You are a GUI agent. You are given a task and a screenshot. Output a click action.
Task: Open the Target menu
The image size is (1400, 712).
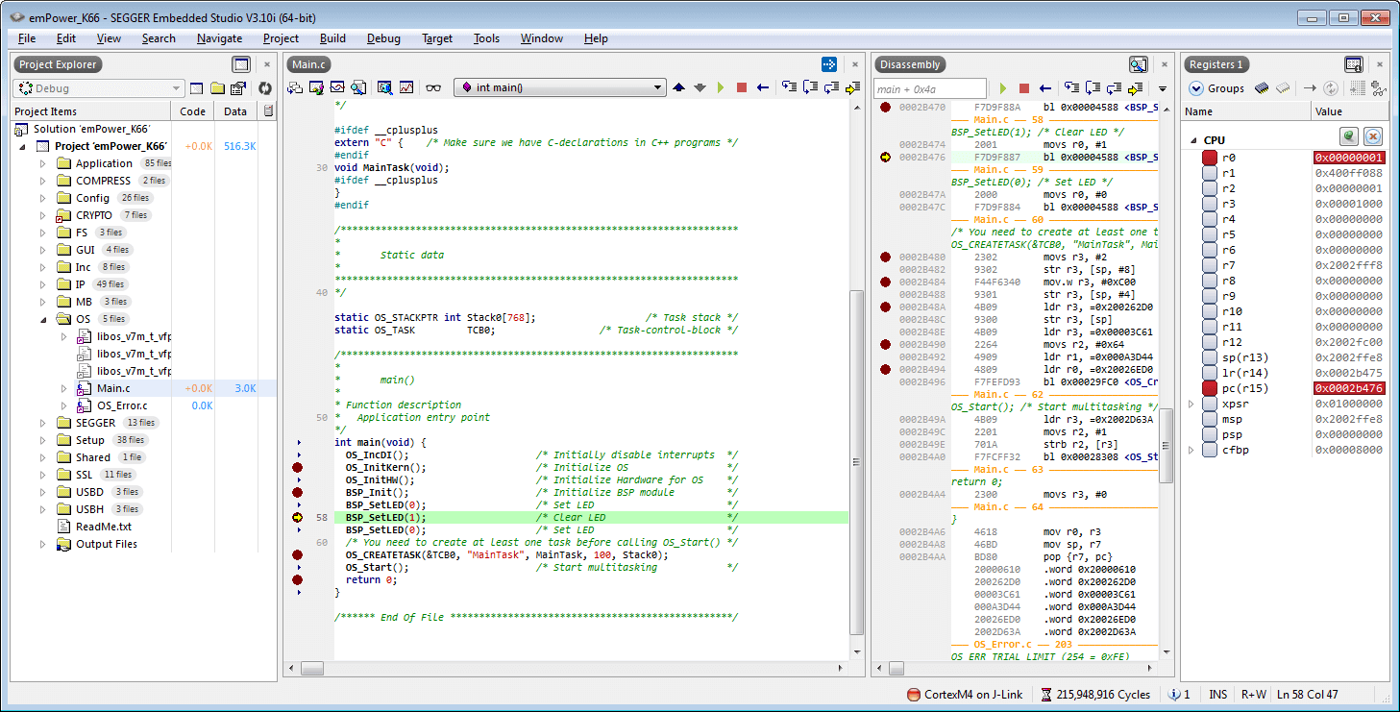(437, 38)
